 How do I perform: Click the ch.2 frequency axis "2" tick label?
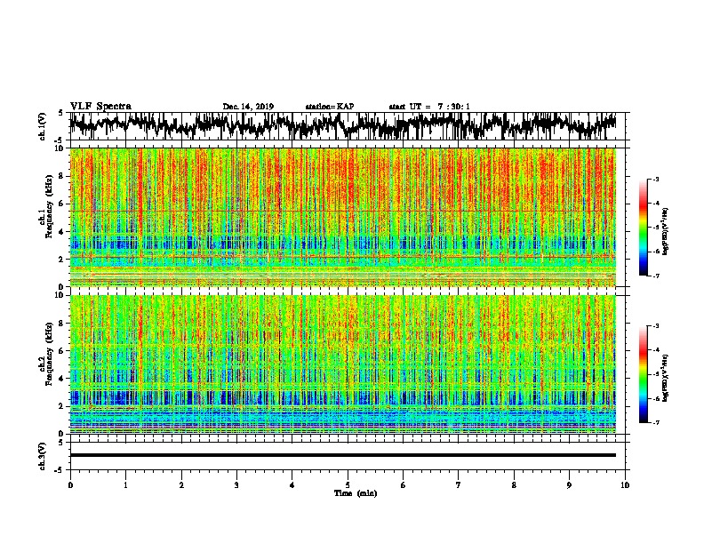click(63, 405)
